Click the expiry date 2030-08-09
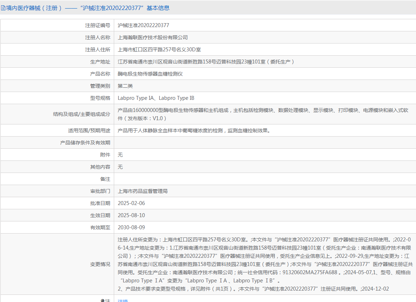The image size is (416, 302). point(131,227)
